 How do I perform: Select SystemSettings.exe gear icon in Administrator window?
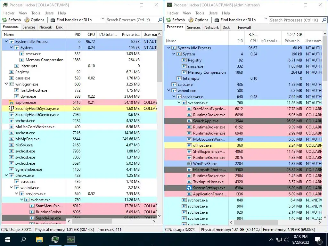point(189,188)
